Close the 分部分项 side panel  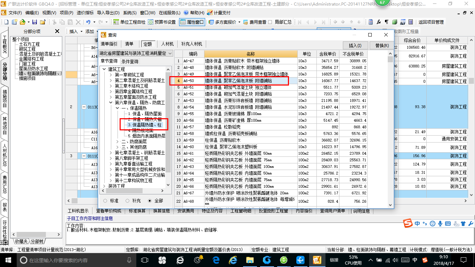pos(57,31)
